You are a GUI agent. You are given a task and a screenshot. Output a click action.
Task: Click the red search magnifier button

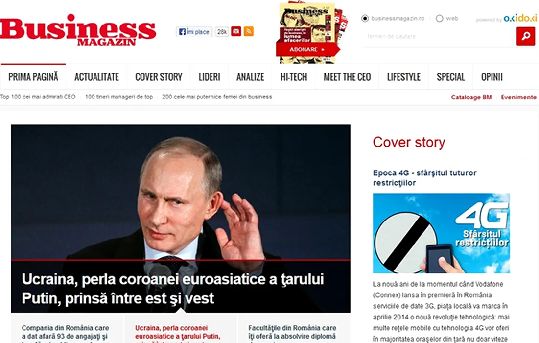526,36
